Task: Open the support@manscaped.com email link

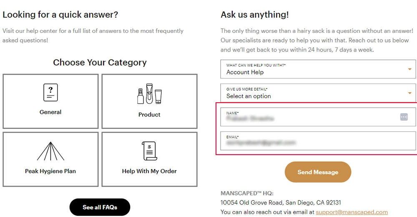Action: click(352, 212)
